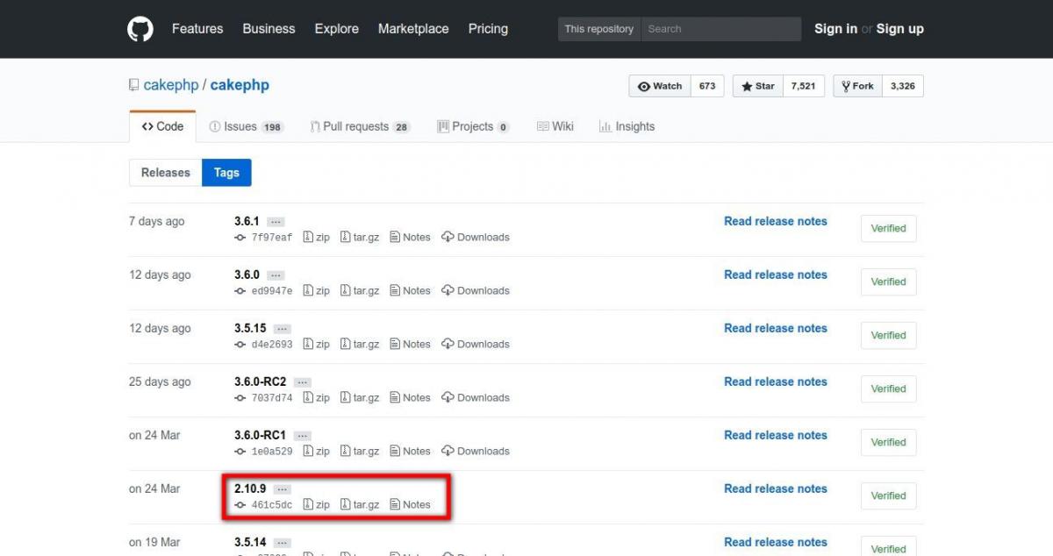Open the 3,326 forks count

click(x=902, y=86)
